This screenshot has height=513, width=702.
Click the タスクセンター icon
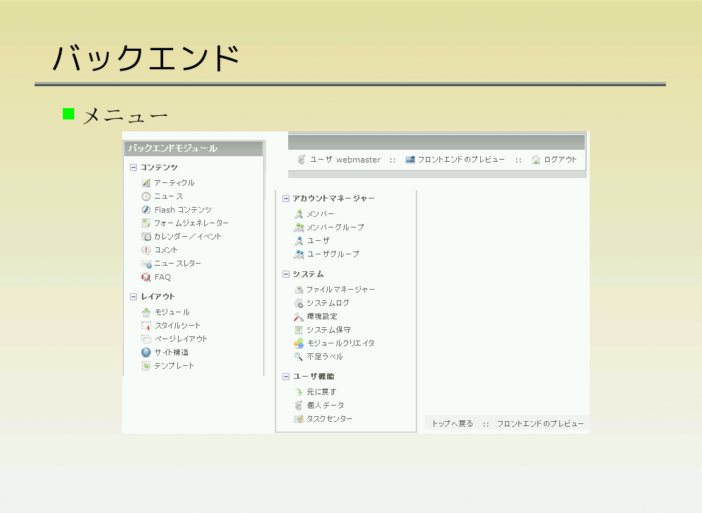pyautogui.click(x=299, y=419)
